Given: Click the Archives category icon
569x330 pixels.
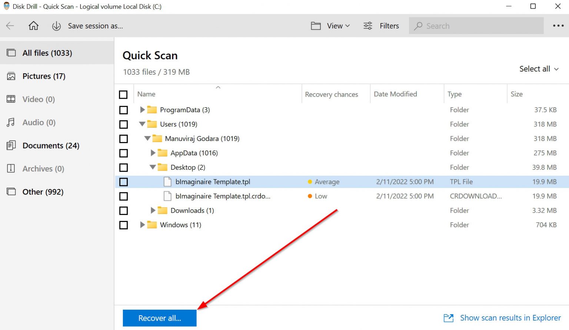Looking at the screenshot, I should point(11,169).
